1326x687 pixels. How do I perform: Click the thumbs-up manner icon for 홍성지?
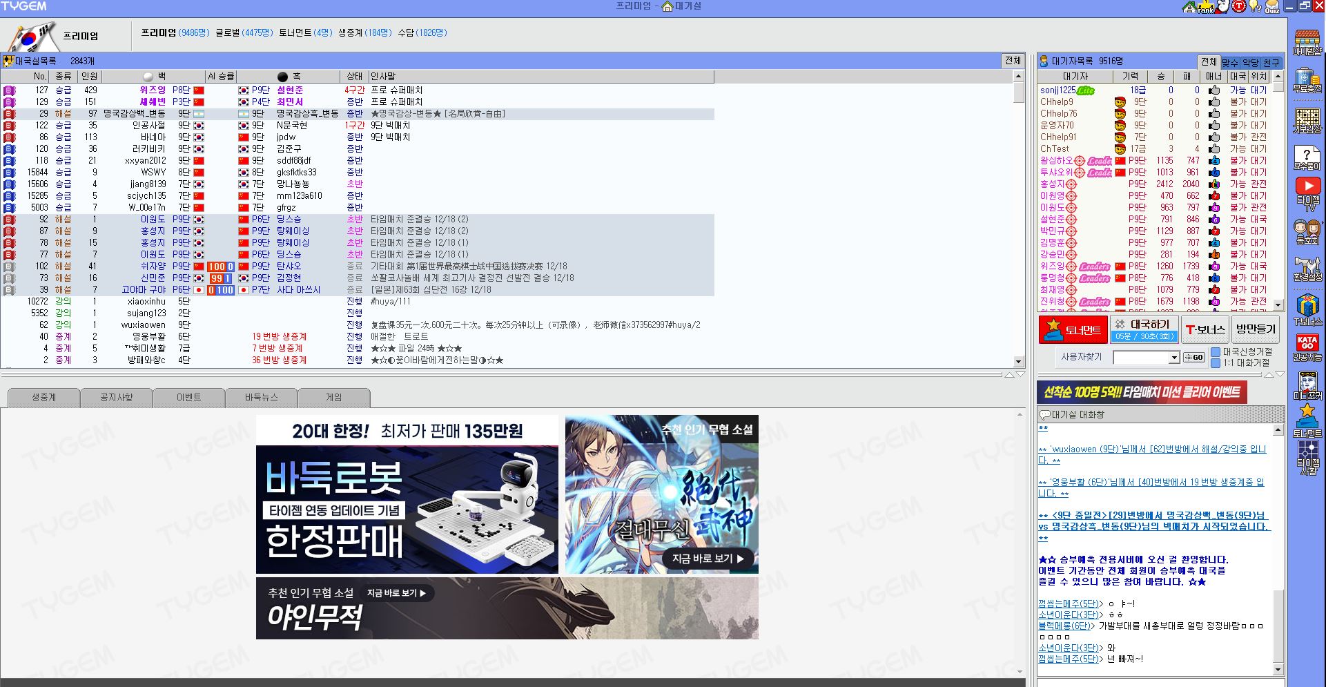[x=1214, y=184]
